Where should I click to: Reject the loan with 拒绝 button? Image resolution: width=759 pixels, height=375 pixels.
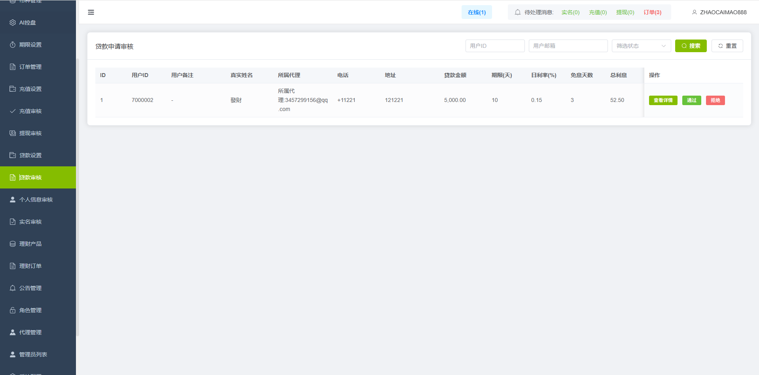click(x=715, y=100)
